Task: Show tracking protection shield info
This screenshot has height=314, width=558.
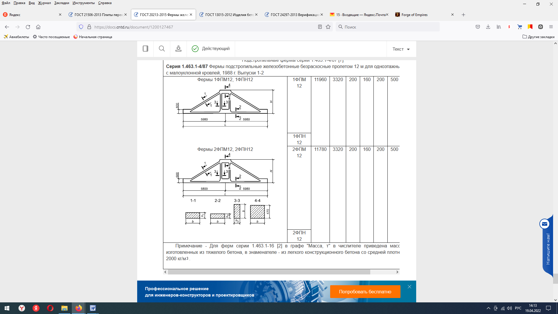Action: tap(81, 27)
